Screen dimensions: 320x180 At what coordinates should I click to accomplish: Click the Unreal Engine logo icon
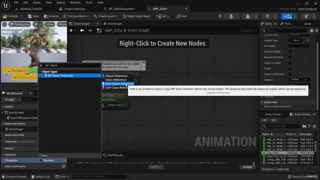coord(5,5)
